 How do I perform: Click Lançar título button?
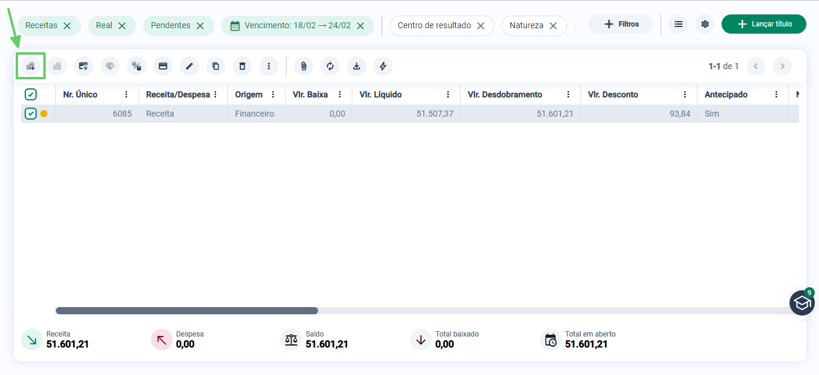click(764, 24)
